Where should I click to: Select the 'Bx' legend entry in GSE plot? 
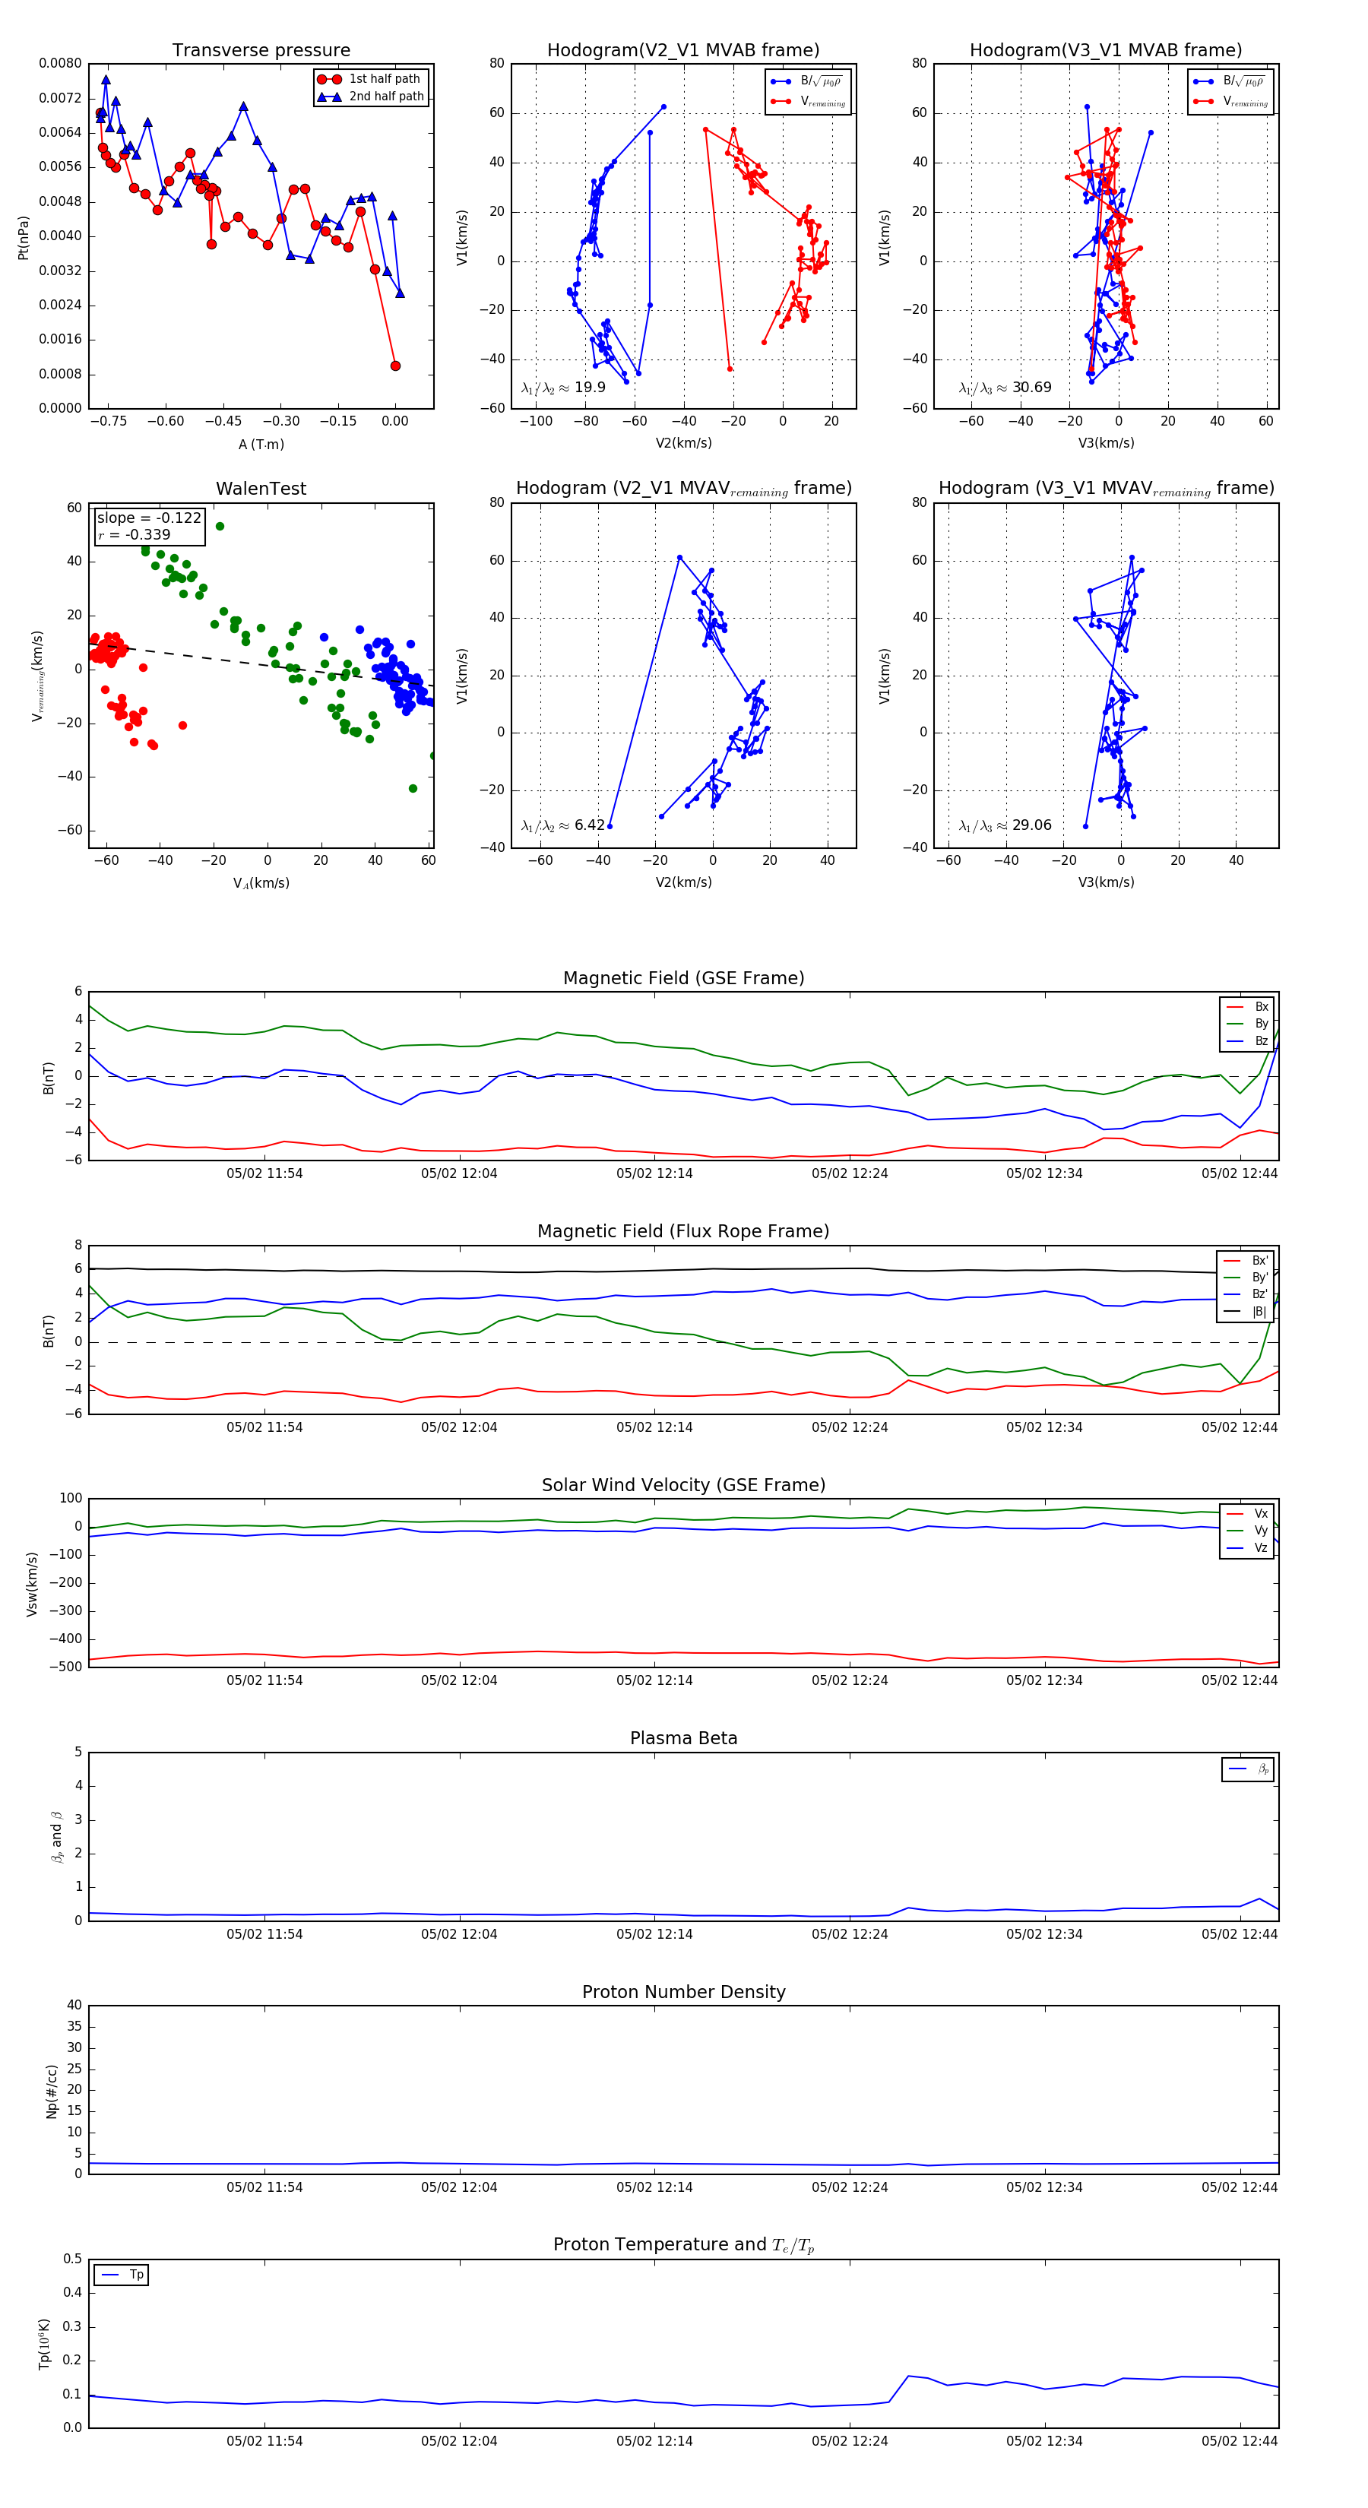click(1247, 1007)
